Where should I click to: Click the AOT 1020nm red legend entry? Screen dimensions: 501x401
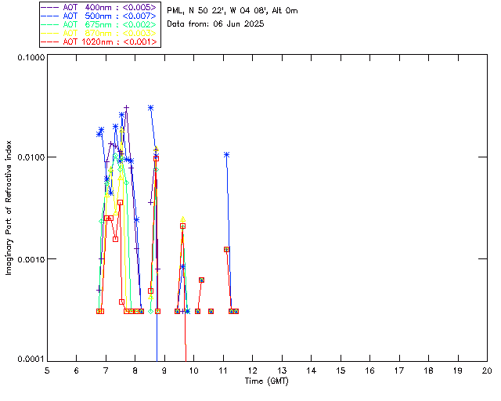[100, 42]
